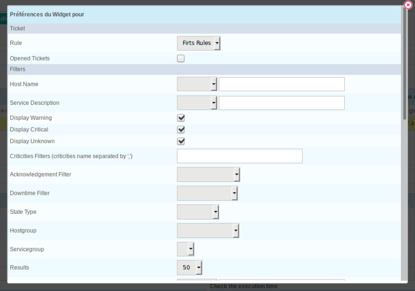Image resolution: width=415 pixels, height=291 pixels.
Task: Click the Hostgroup label
Action: point(23,231)
